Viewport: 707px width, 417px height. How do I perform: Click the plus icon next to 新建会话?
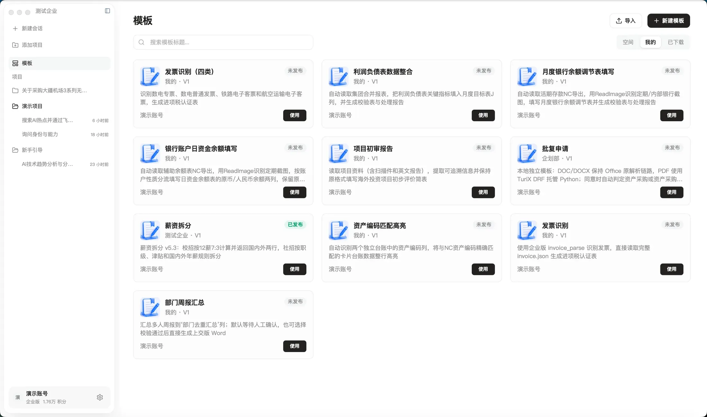pyautogui.click(x=15, y=29)
